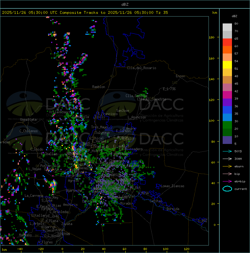Click the 'Anchoris' map label
Viewport: 250px width, 253px height.
[70, 205]
